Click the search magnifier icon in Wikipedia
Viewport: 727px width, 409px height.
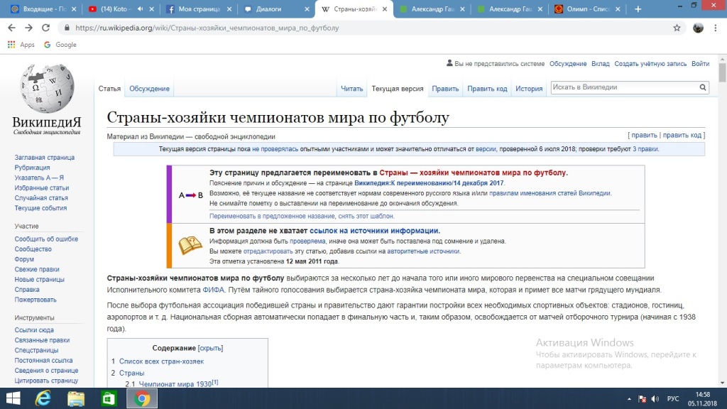703,87
